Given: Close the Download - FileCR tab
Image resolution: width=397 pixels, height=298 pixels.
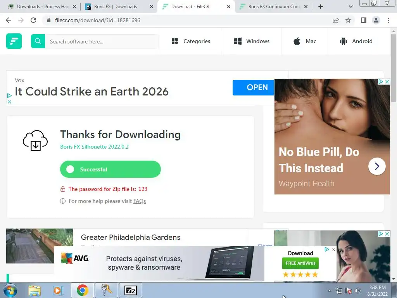Looking at the screenshot, I should pos(229,7).
